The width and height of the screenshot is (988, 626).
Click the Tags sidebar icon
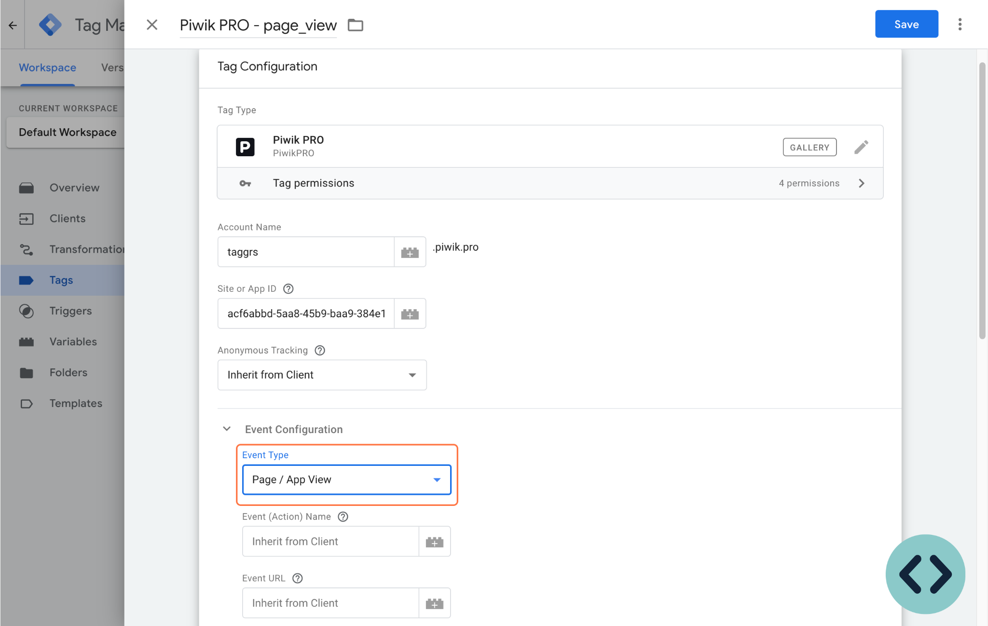(27, 280)
